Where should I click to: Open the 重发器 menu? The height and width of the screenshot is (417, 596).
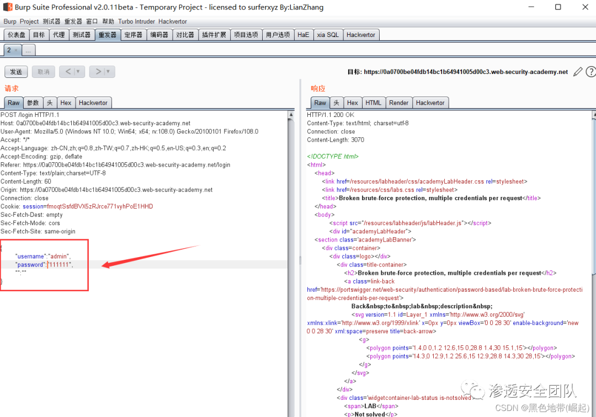73,22
